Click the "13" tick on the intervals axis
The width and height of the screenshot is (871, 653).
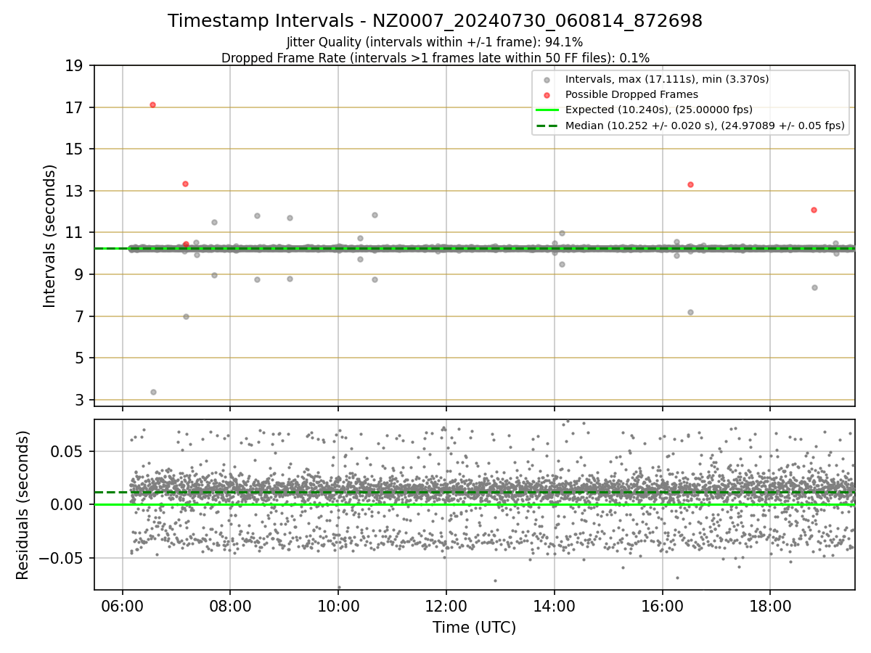[75, 191]
